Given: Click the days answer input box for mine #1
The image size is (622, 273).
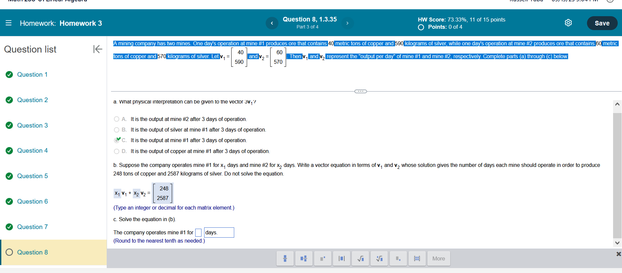Looking at the screenshot, I should point(198,233).
